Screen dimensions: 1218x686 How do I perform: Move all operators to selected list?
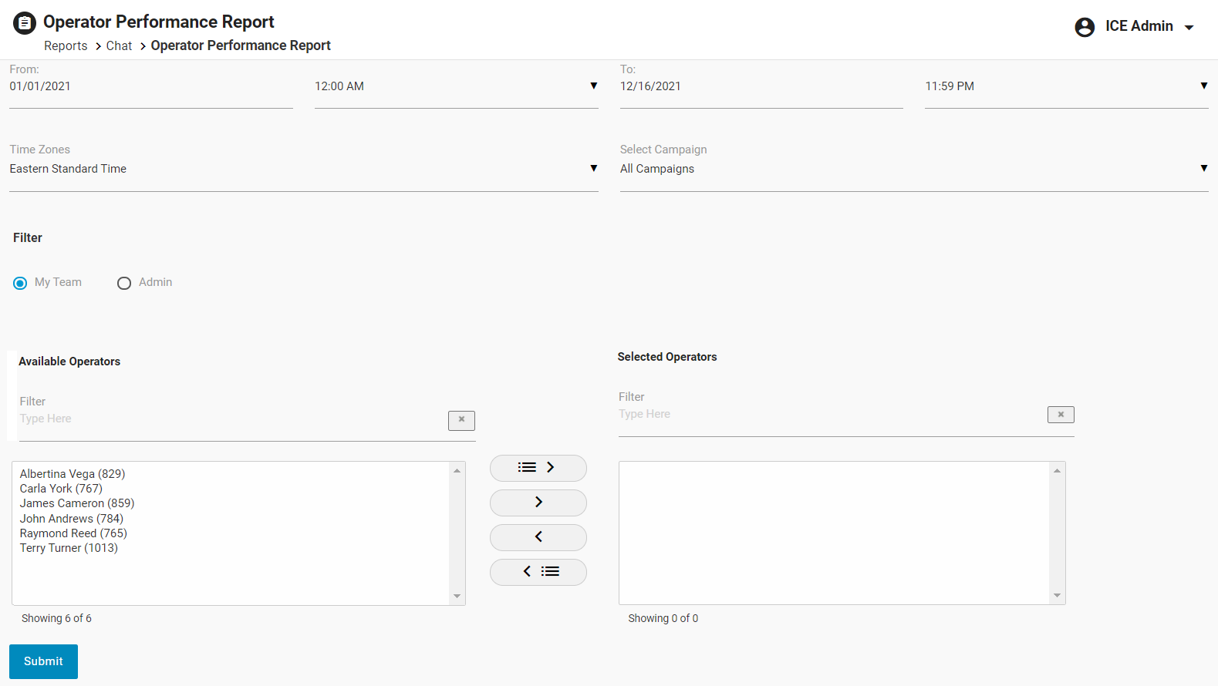538,468
